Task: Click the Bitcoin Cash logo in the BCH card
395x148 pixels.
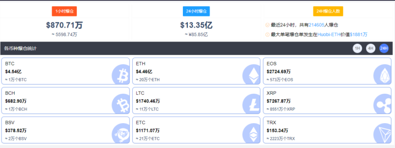Action: [120, 104]
